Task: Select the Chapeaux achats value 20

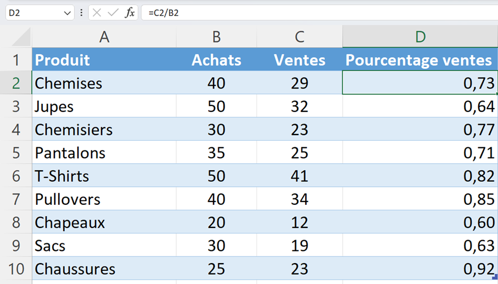Action: point(216,222)
